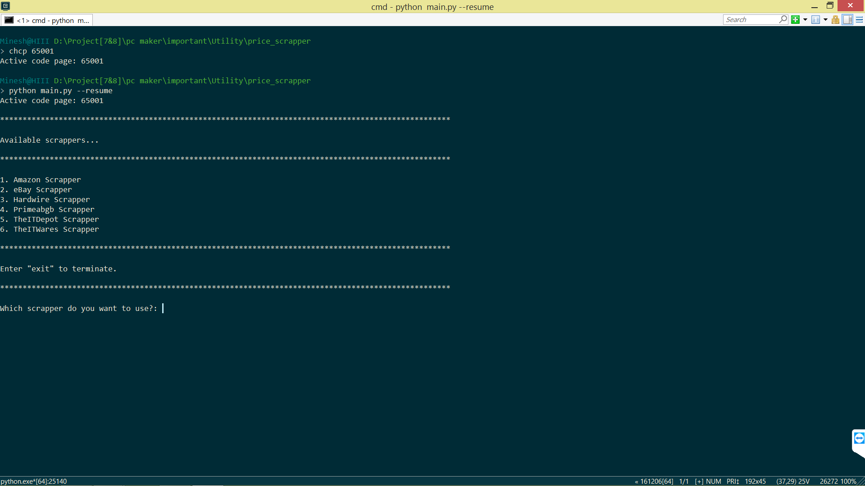Click 'Available scrappers...' heading text

50,140
